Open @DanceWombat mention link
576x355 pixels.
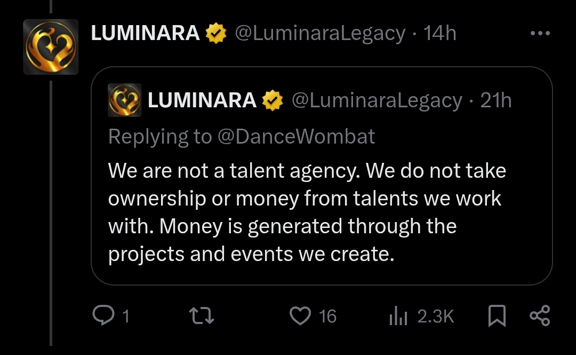(297, 137)
